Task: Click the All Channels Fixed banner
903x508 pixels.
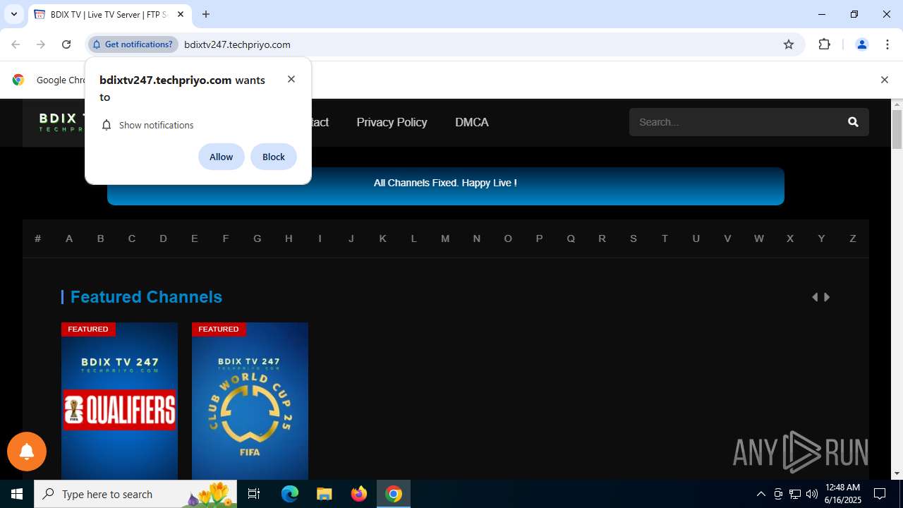Action: pyautogui.click(x=445, y=186)
